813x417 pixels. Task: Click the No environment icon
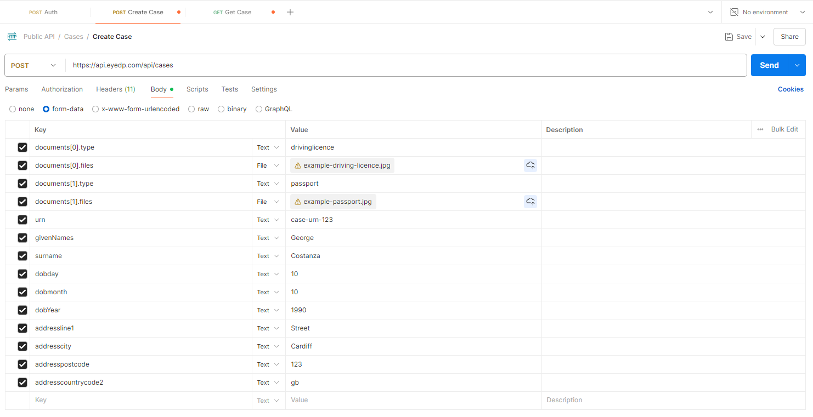pos(733,12)
